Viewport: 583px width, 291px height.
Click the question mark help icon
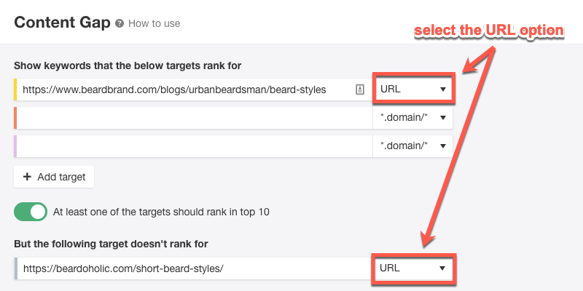coord(120,23)
